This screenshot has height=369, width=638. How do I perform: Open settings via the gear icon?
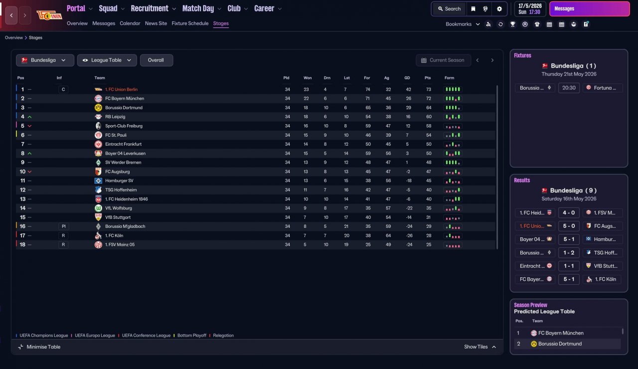499,8
